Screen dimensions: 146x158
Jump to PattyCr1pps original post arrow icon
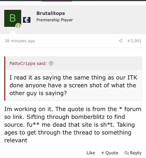(51, 63)
